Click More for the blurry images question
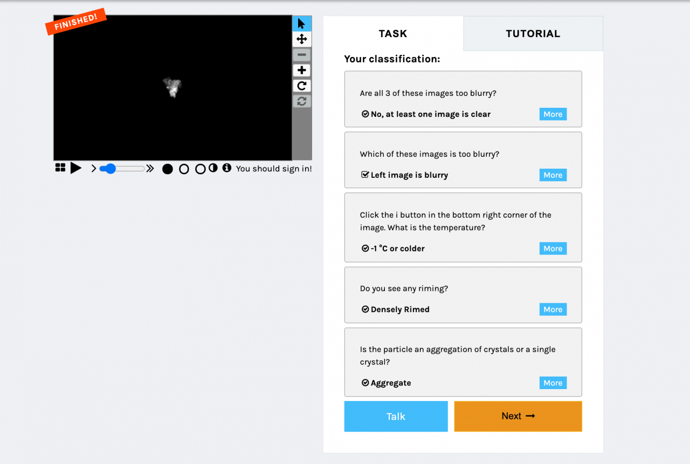 (553, 114)
